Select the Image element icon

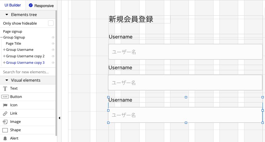(x=5, y=122)
